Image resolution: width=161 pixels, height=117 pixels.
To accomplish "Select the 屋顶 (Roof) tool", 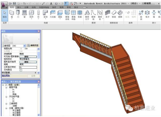I will (45, 14).
